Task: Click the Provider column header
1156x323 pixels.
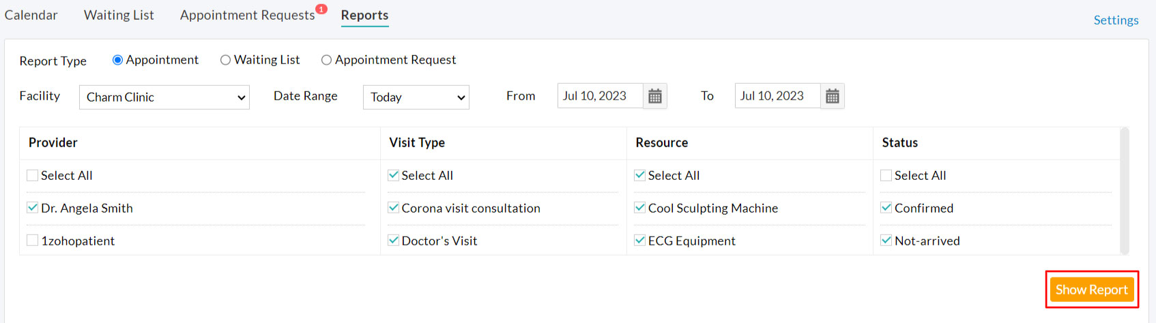Action: point(53,142)
